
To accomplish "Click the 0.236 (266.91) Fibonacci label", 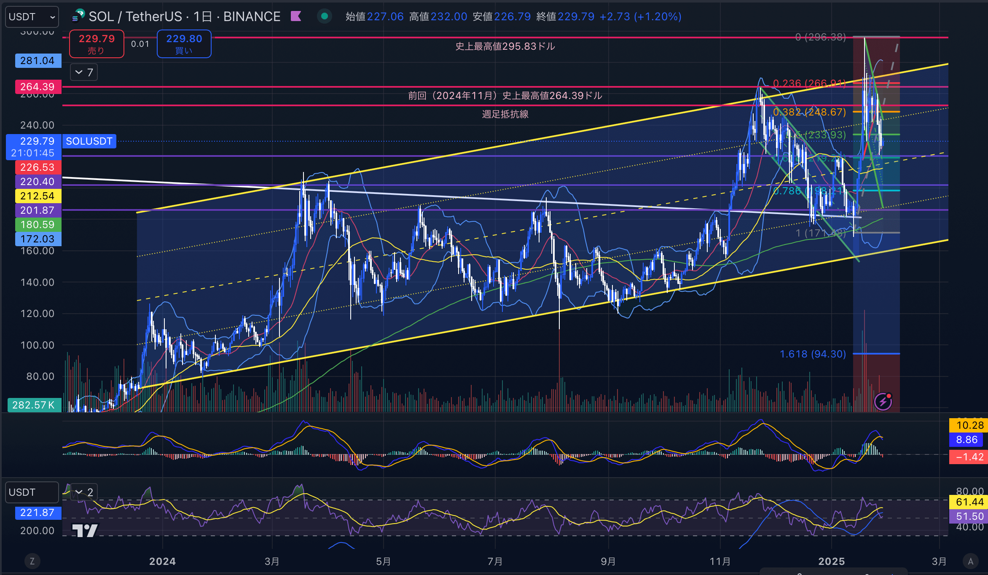I will [809, 83].
